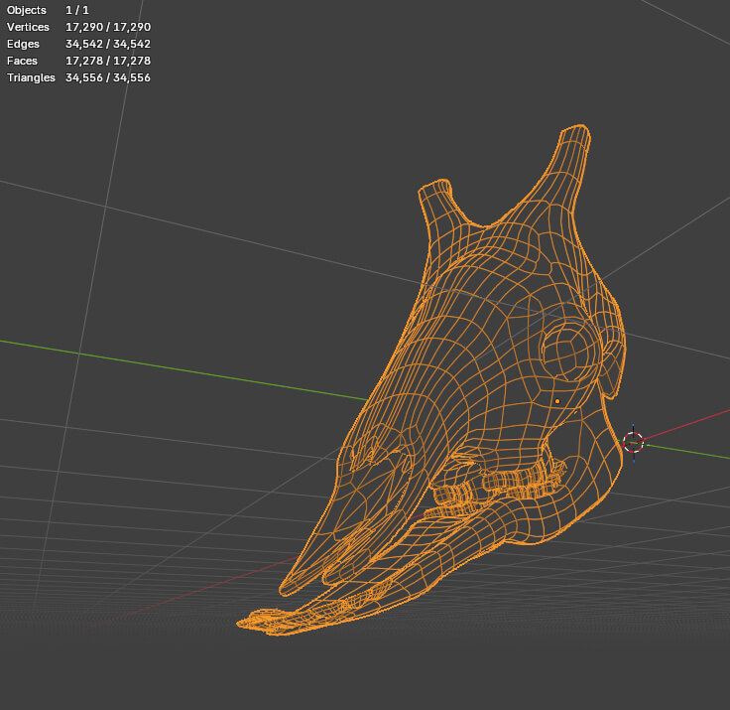Image resolution: width=730 pixels, height=710 pixels.
Task: Click the Triangles statistics label
Action: point(31,77)
